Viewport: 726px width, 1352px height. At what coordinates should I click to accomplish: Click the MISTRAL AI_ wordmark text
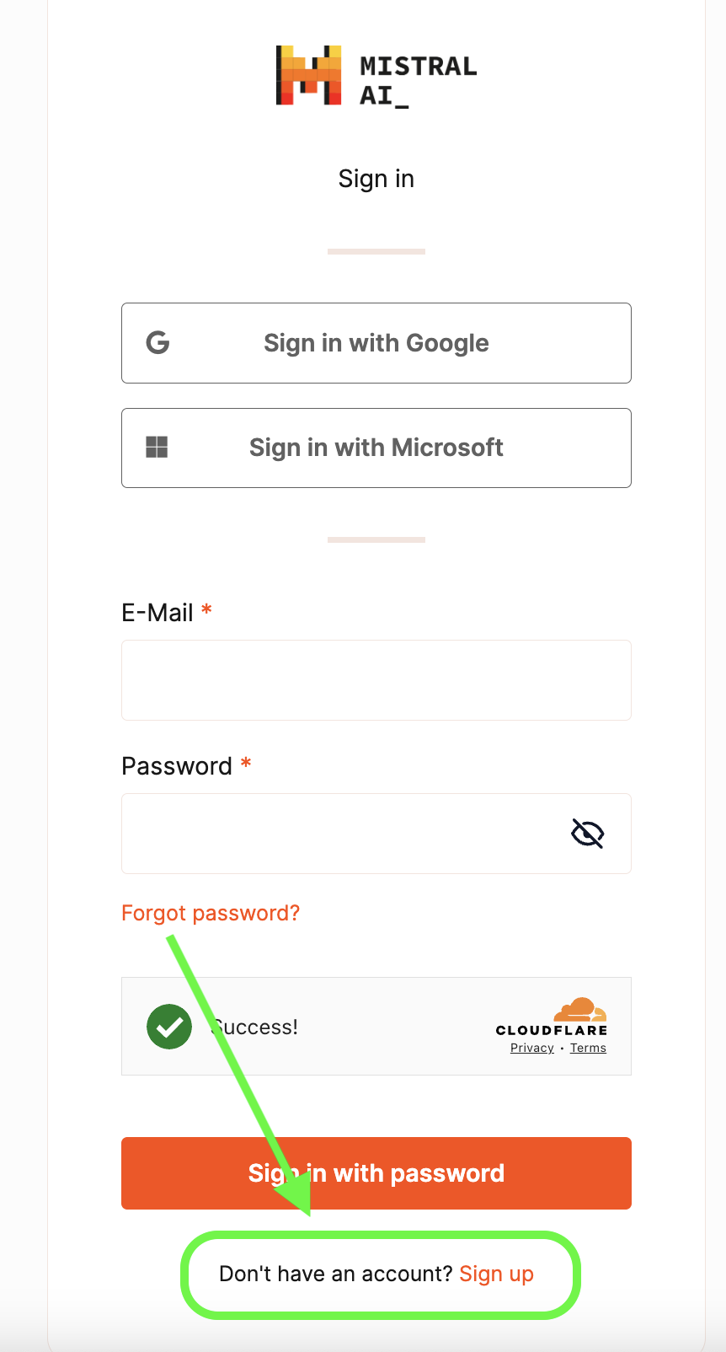pyautogui.click(x=418, y=81)
